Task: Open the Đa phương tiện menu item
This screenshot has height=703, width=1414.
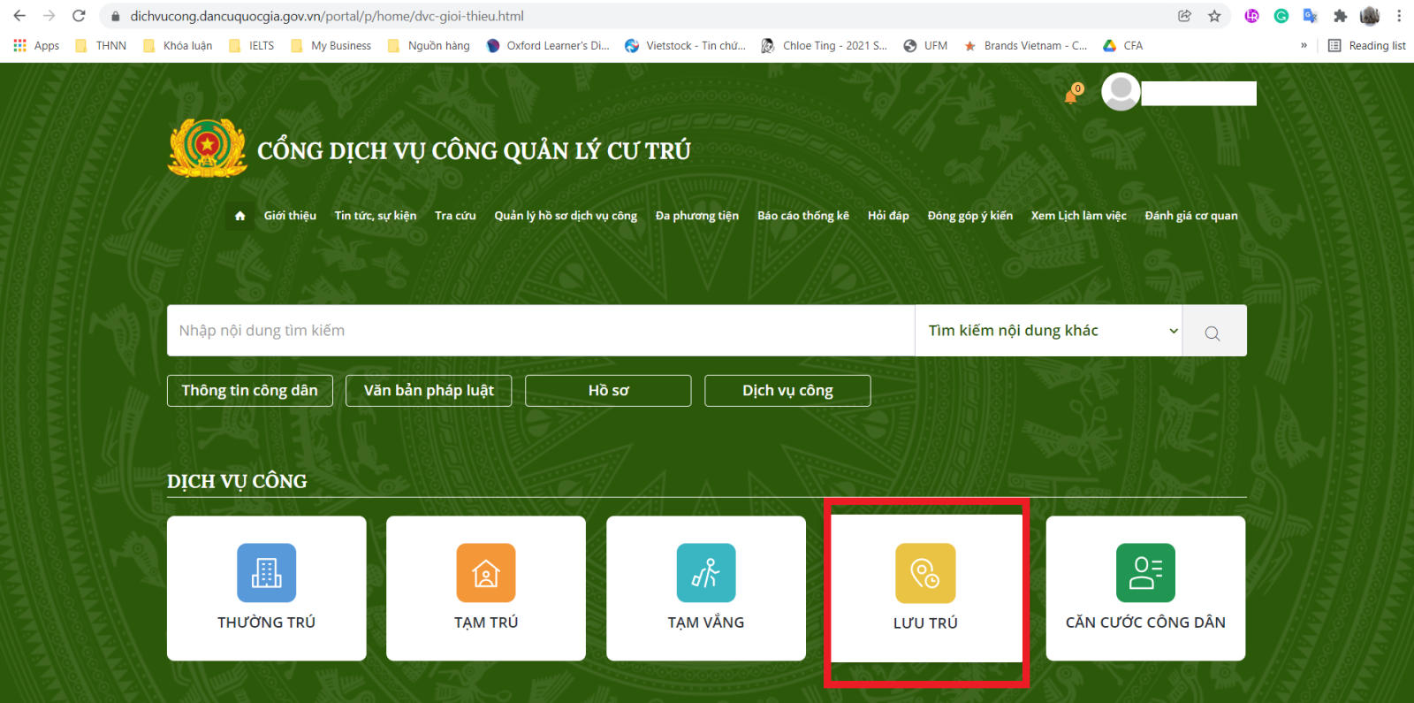Action: [x=697, y=216]
